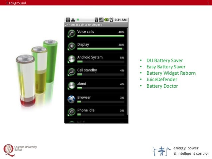Tap the Browser globe icon
Viewport: 212px width, 159px height.
pos(71,99)
